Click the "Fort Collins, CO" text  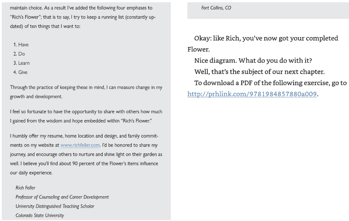tap(216, 8)
